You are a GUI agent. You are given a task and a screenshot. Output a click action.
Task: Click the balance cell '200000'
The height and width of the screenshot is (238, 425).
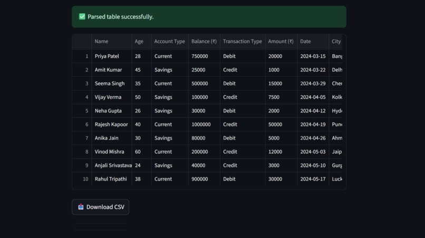[204, 152]
